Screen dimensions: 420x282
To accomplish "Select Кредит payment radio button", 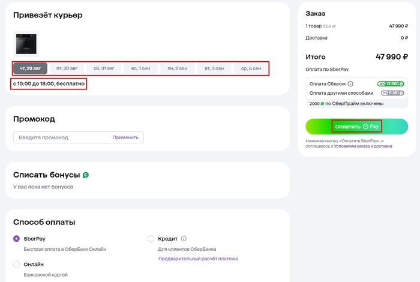I will pos(151,238).
